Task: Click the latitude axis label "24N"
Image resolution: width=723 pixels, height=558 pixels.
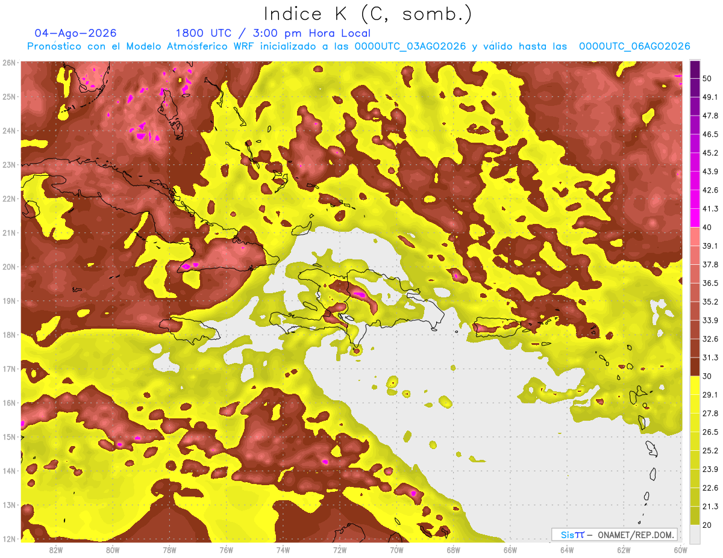Action: coord(9,131)
